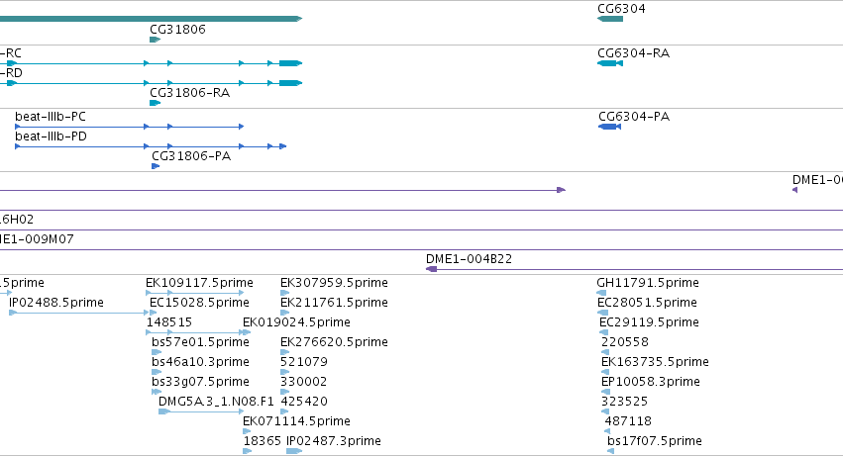843x456 pixels.
Task: Click the CG6304-RA transcript glyph
Action: tap(610, 63)
